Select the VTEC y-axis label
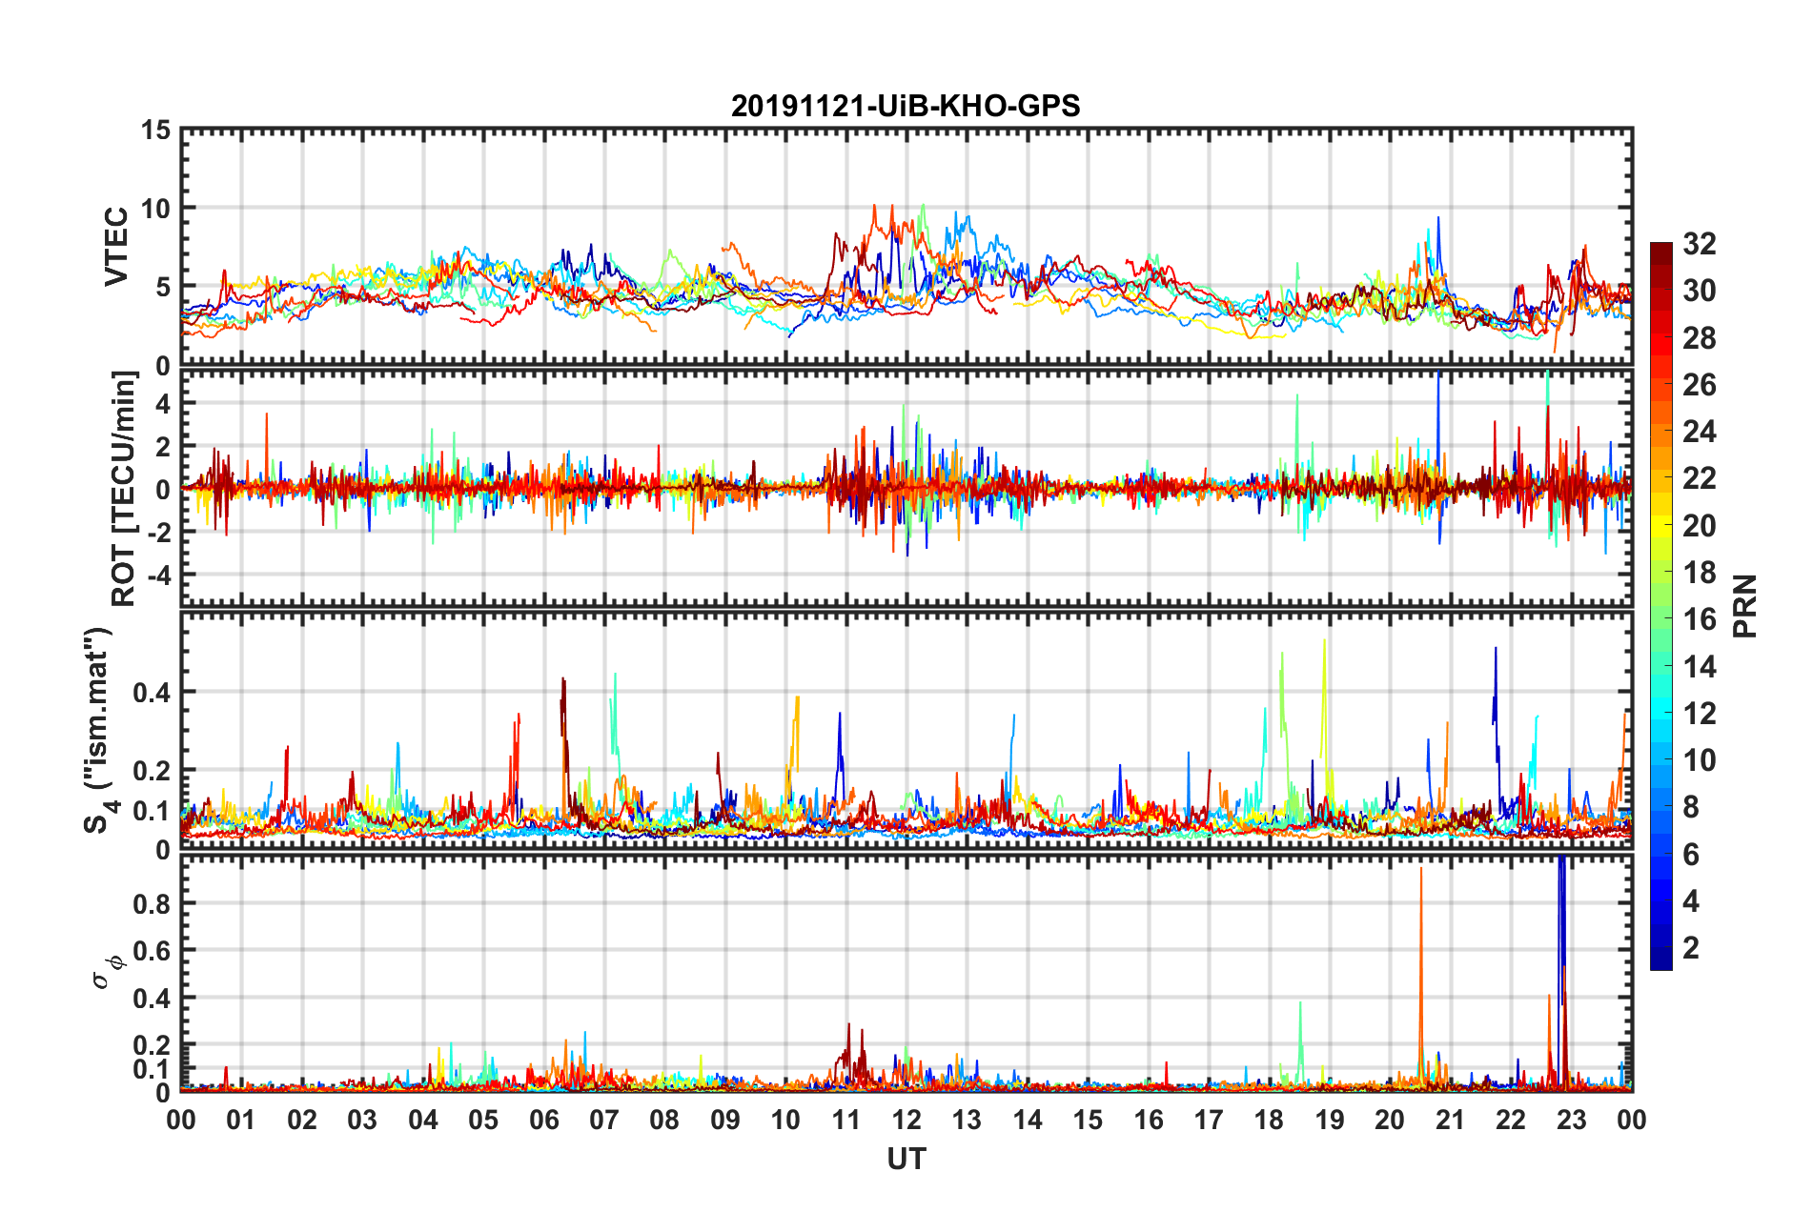Screen dimensions: 1813x1212 tap(116, 246)
